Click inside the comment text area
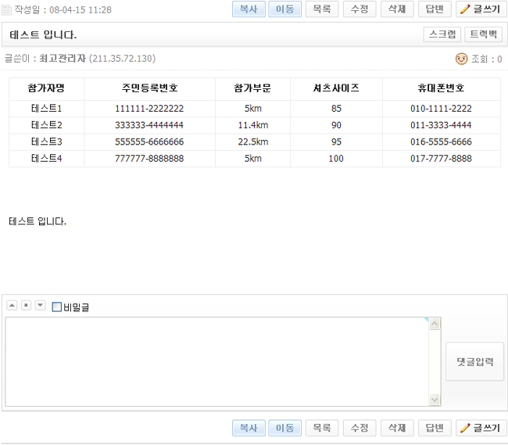Viewport: 508px width, 445px height. tap(216, 361)
